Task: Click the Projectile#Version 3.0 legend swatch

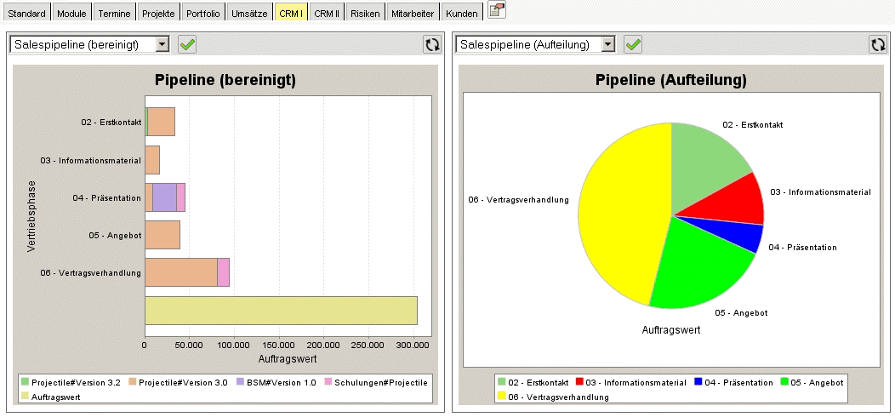Action: click(x=132, y=383)
